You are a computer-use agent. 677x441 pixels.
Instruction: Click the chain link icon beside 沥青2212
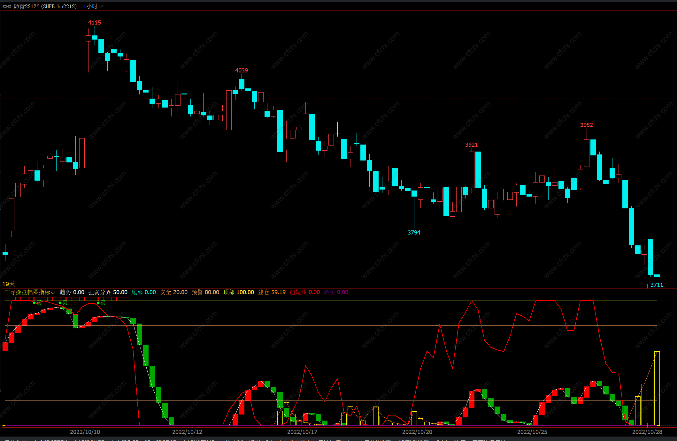point(7,6)
